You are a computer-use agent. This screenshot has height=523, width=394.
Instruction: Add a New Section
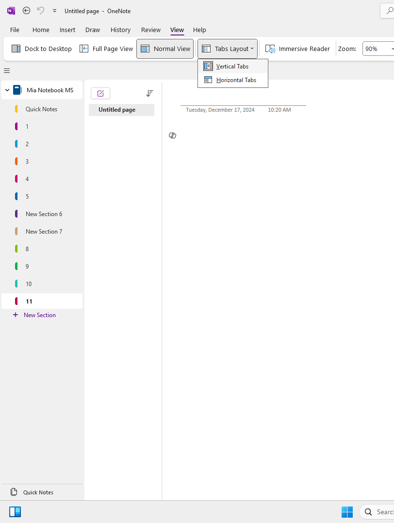point(34,315)
